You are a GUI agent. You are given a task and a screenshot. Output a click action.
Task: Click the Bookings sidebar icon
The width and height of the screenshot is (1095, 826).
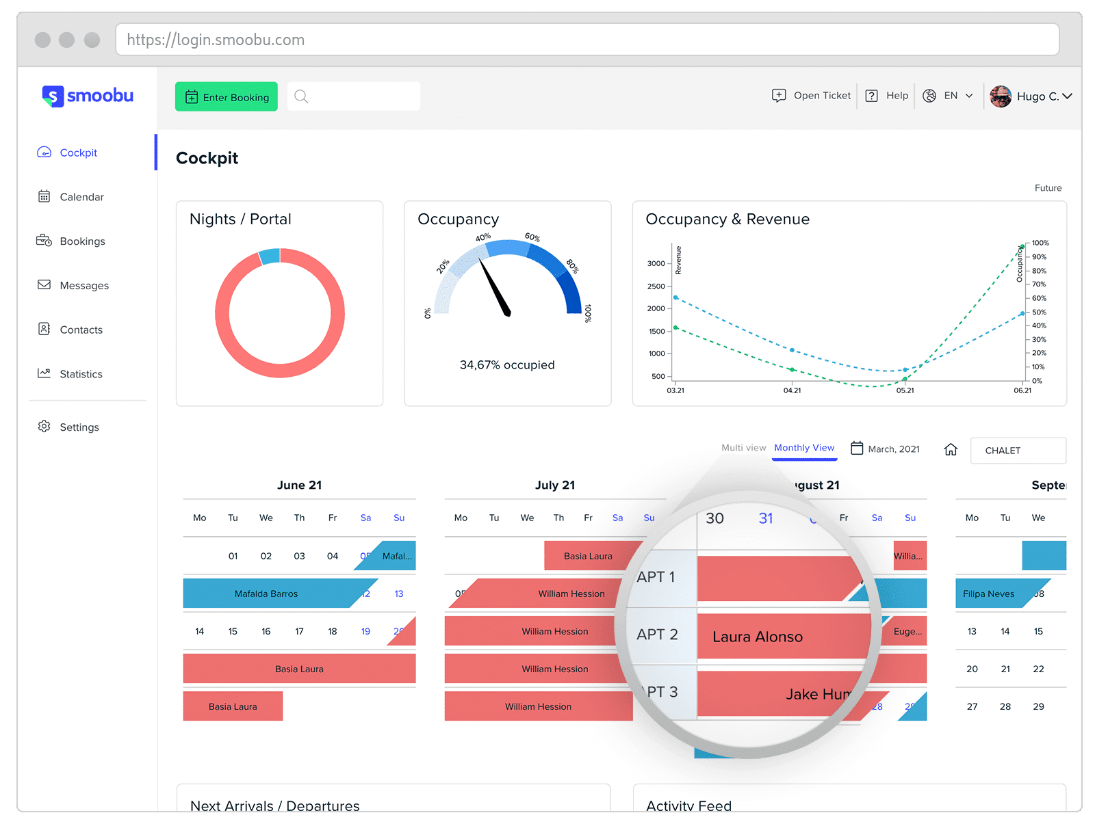click(44, 241)
